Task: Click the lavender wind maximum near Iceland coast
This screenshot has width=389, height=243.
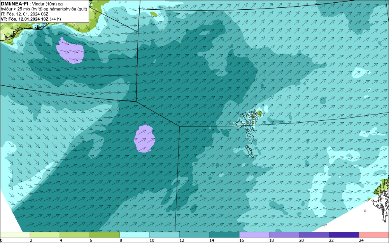Action: 70,51
